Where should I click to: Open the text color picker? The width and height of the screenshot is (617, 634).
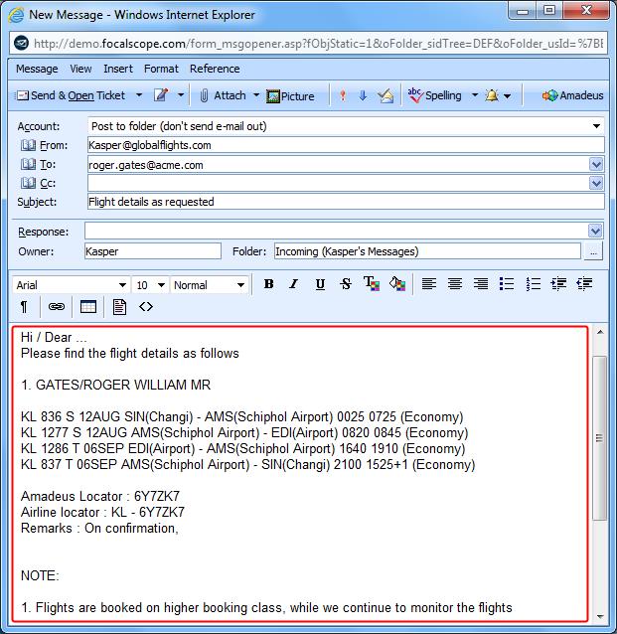(x=372, y=284)
